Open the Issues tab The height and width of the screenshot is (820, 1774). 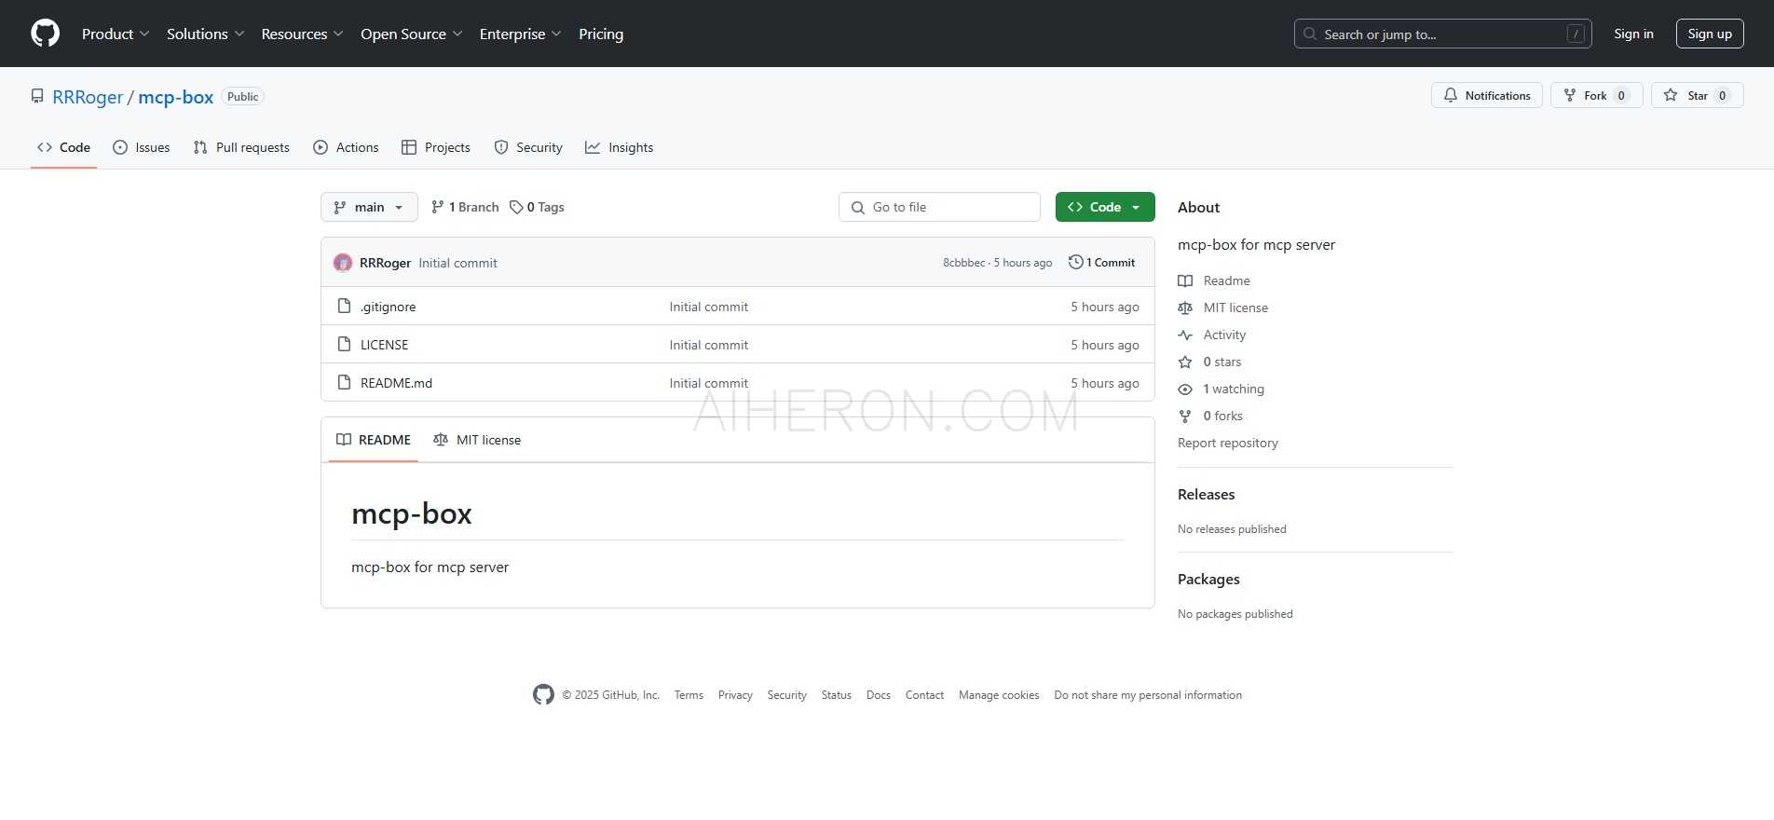tap(141, 147)
